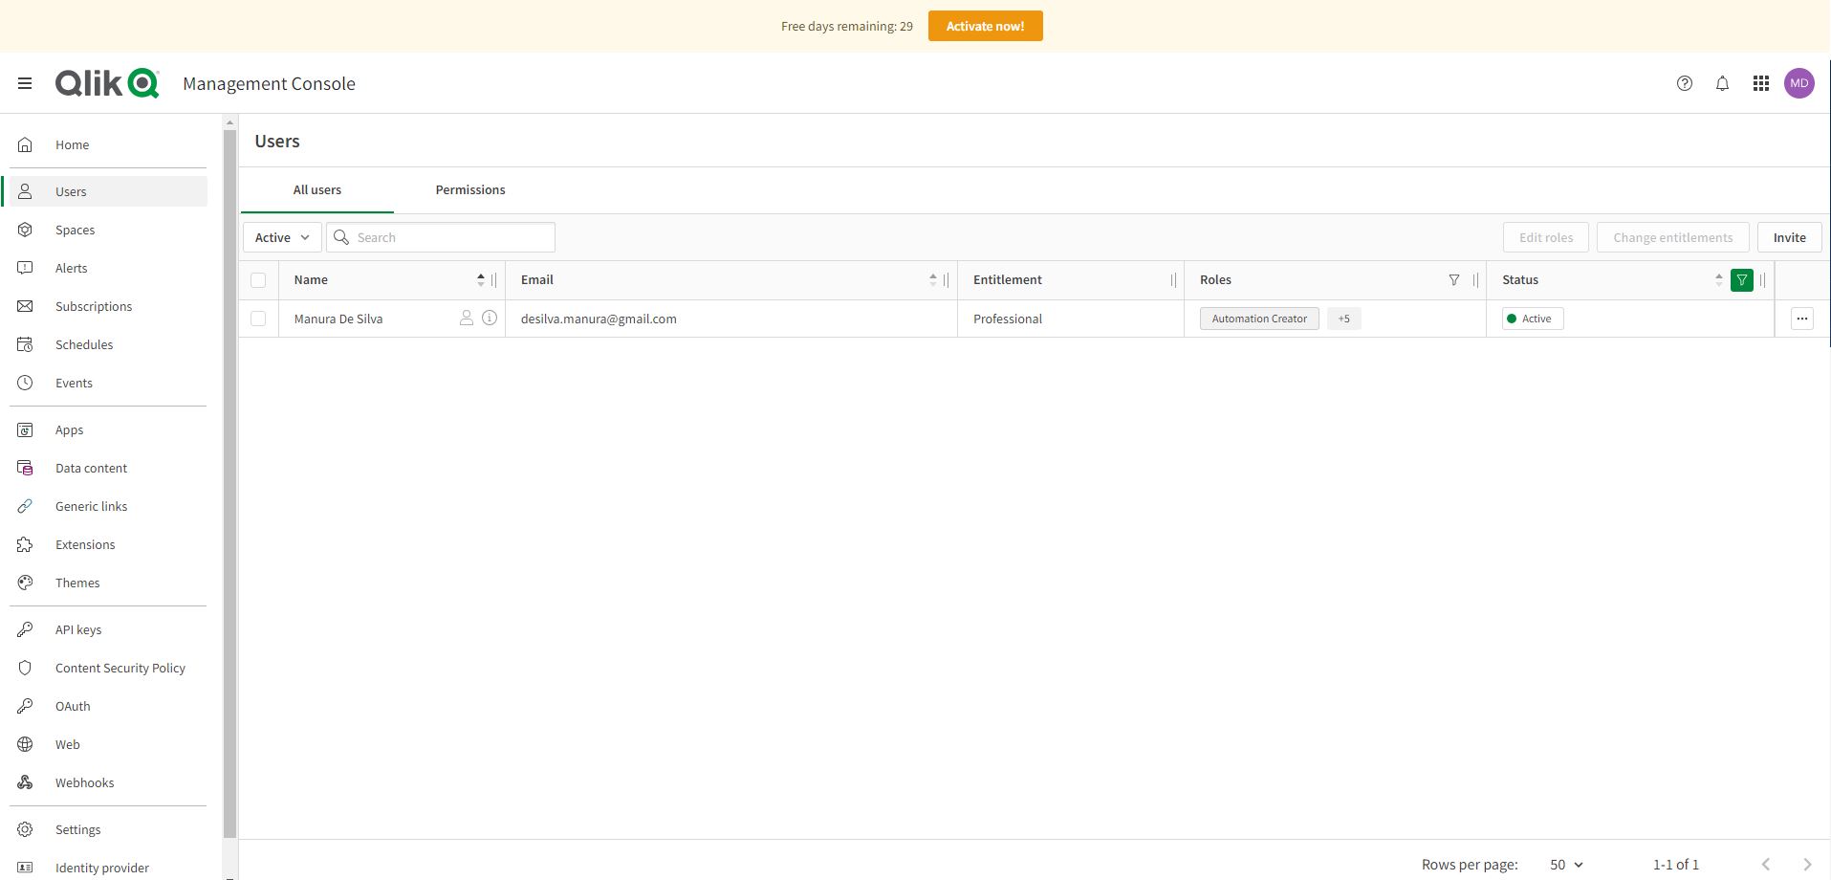Click the Generic links chain icon
1831x880 pixels.
[26, 506]
